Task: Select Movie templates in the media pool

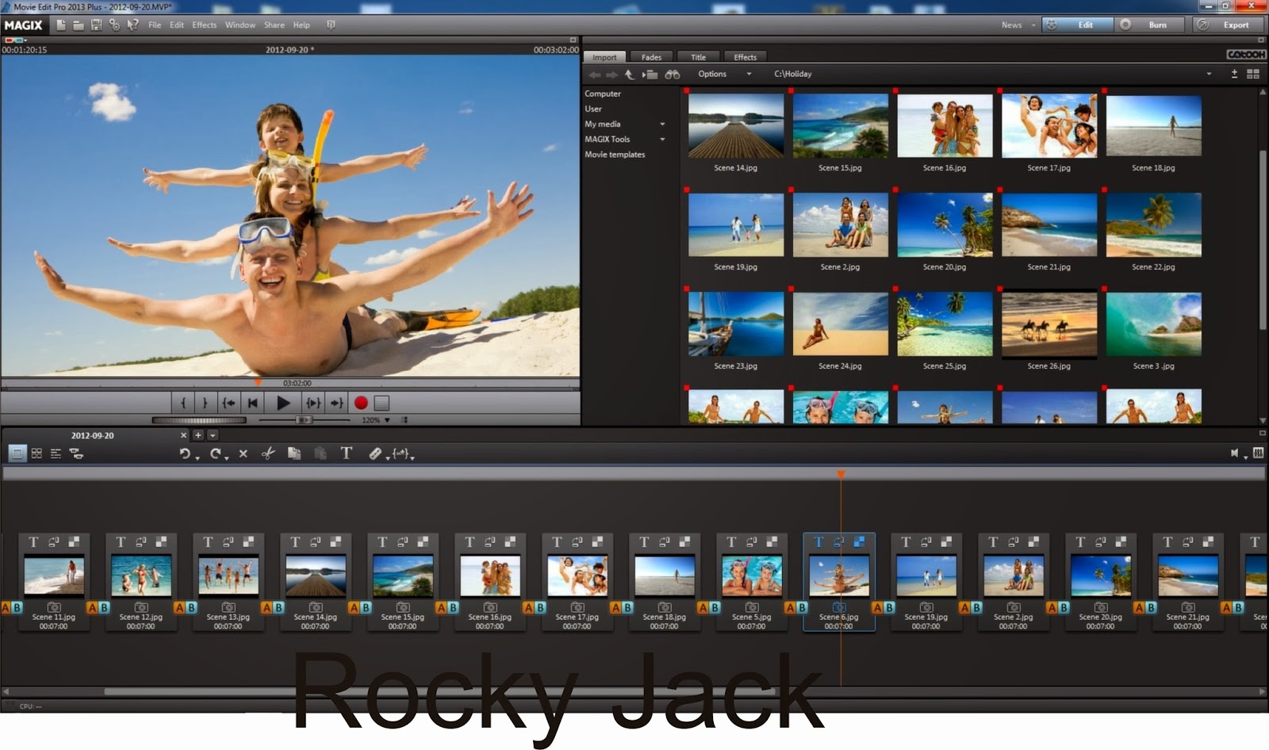Action: (615, 155)
